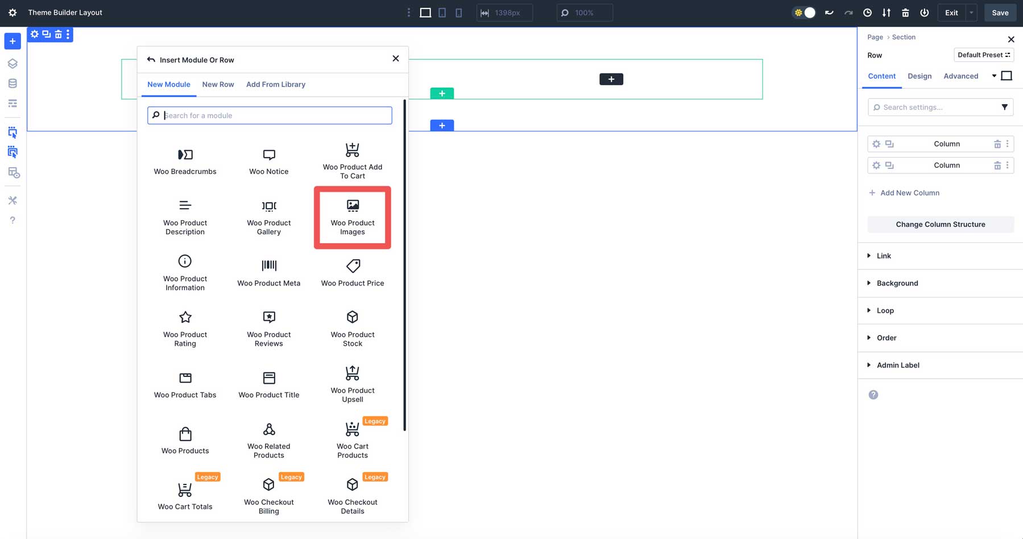The width and height of the screenshot is (1023, 539).
Task: Open the Layers panel in left sidebar
Action: [x=13, y=63]
